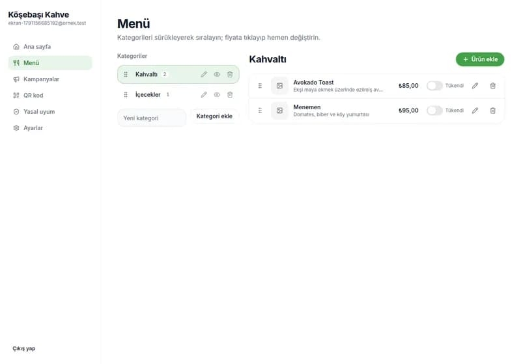Image resolution: width=521 pixels, height=364 pixels.
Task: Click the Kategori ekle button
Action: pos(214,116)
